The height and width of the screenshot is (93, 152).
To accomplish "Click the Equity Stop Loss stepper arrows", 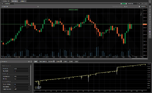I will 29,89.
